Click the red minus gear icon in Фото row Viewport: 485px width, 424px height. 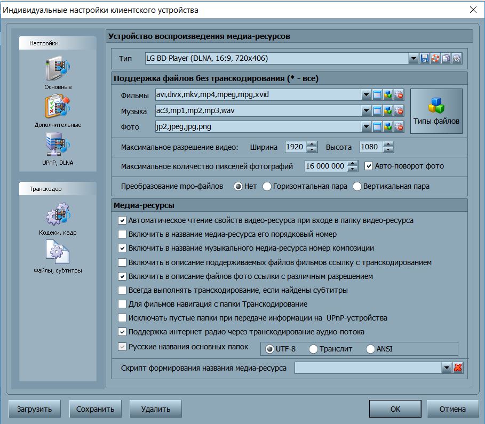click(x=399, y=127)
